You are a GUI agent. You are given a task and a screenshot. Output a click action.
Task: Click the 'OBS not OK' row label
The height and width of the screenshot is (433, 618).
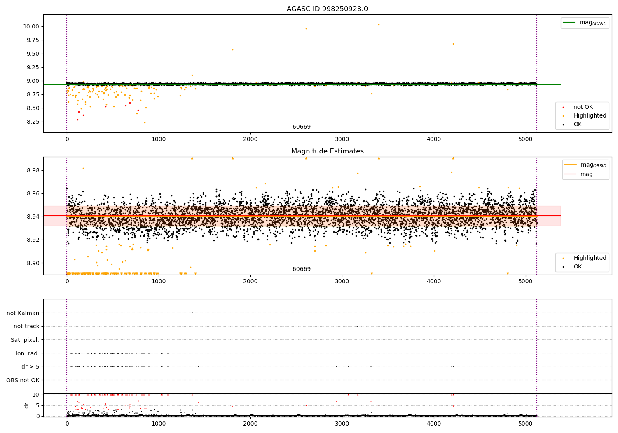(x=23, y=380)
